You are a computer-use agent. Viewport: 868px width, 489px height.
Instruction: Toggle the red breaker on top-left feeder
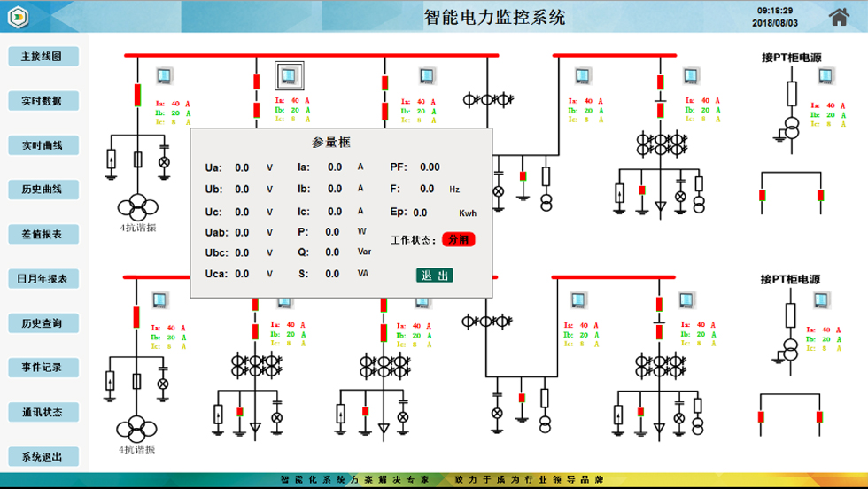(x=138, y=94)
